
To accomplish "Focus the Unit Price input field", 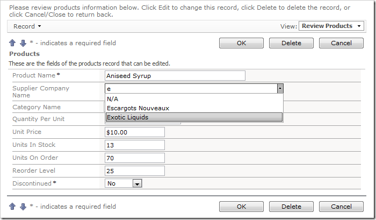I will 135,132.
